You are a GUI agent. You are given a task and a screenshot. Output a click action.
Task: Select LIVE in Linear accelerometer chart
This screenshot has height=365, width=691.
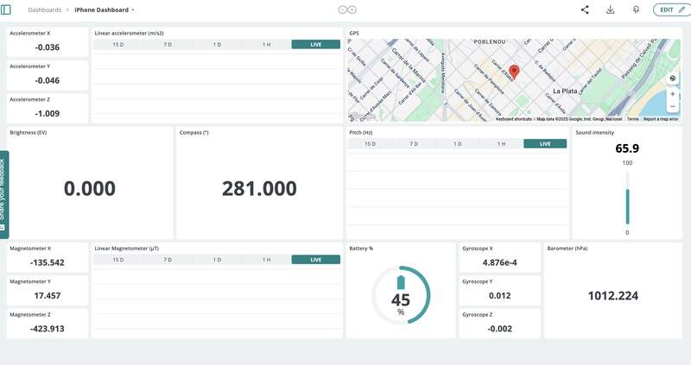click(316, 45)
